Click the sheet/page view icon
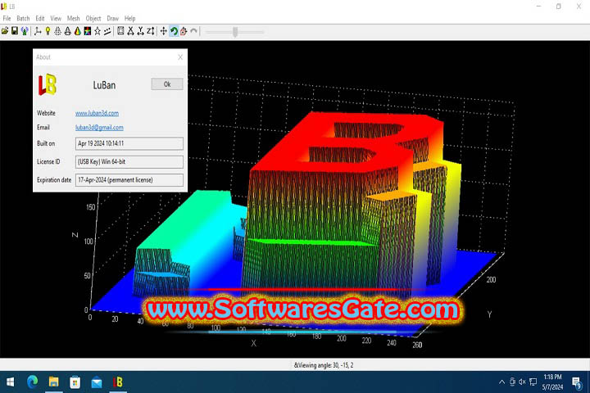 [x=120, y=31]
